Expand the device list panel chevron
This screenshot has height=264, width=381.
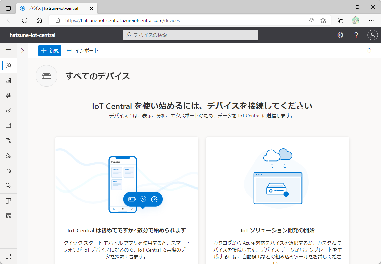(x=22, y=51)
